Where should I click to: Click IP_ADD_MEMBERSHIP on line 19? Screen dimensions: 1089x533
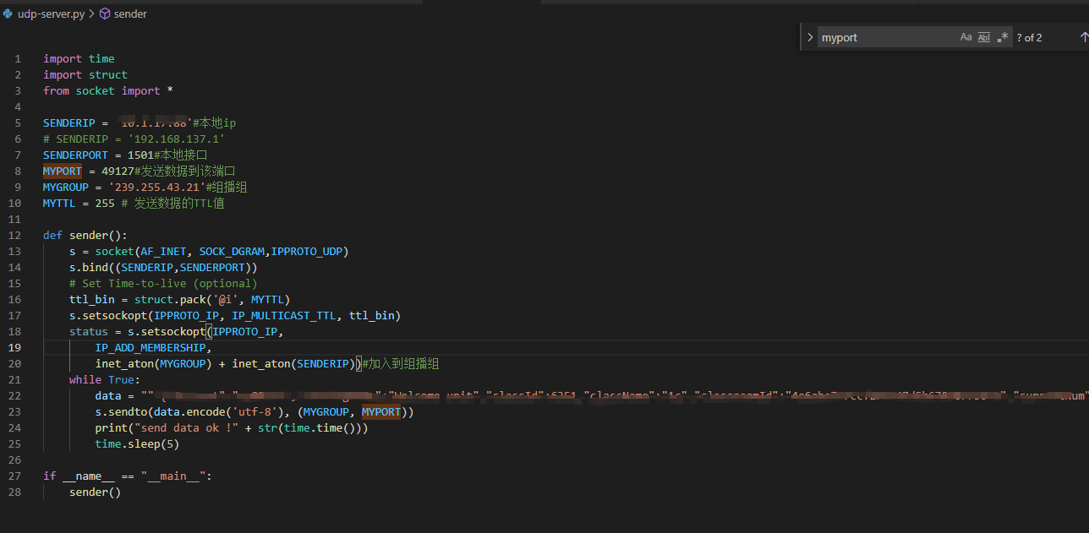coord(150,347)
